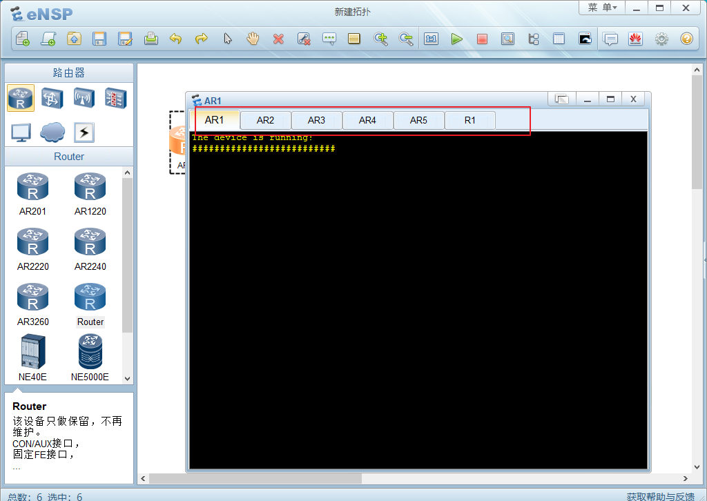This screenshot has width=707, height=501.
Task: Click the Huawei logo icon
Action: tap(636, 39)
